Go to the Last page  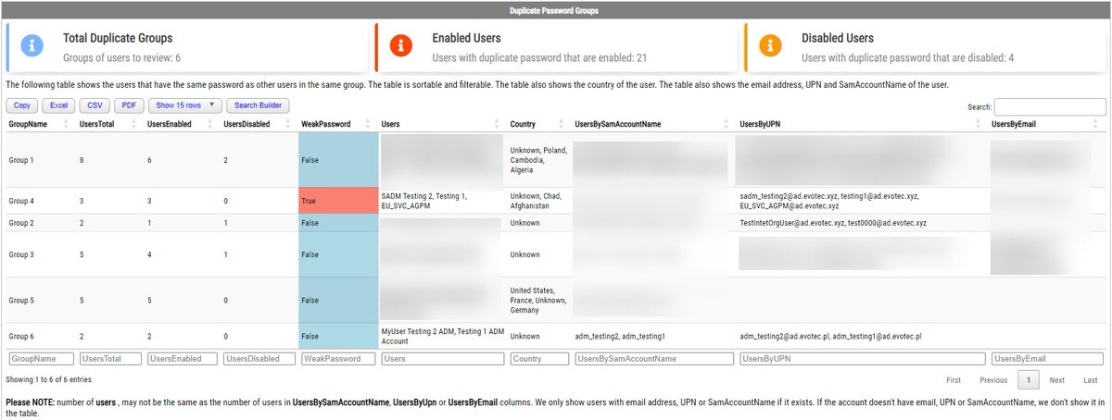coord(1090,380)
